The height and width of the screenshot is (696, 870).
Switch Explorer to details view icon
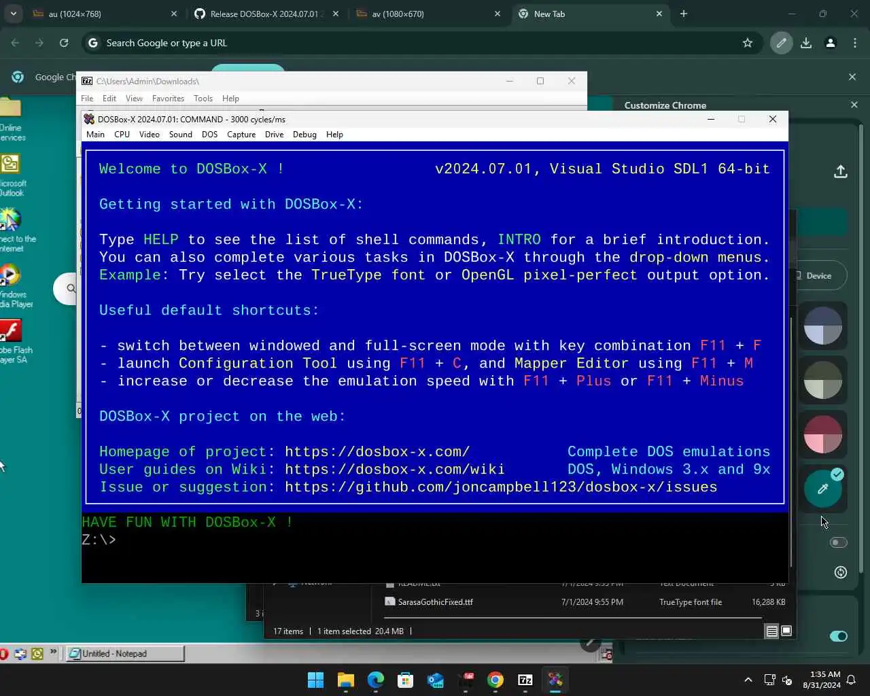[x=771, y=631]
